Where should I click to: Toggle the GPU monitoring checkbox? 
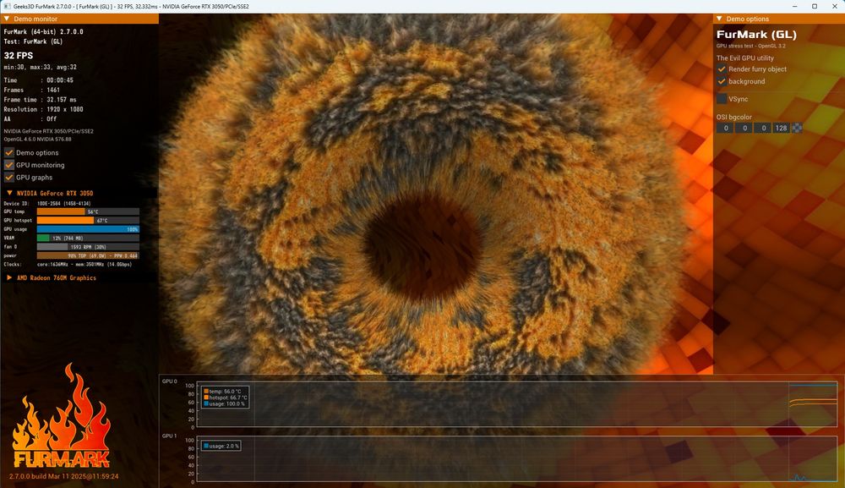click(x=9, y=165)
